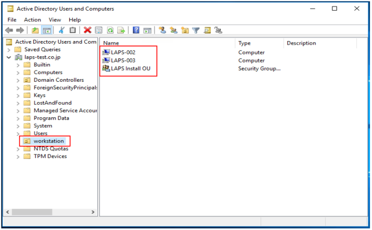Click the Export List toolbar icon
Viewport: 372px width, 230px height.
[121, 30]
